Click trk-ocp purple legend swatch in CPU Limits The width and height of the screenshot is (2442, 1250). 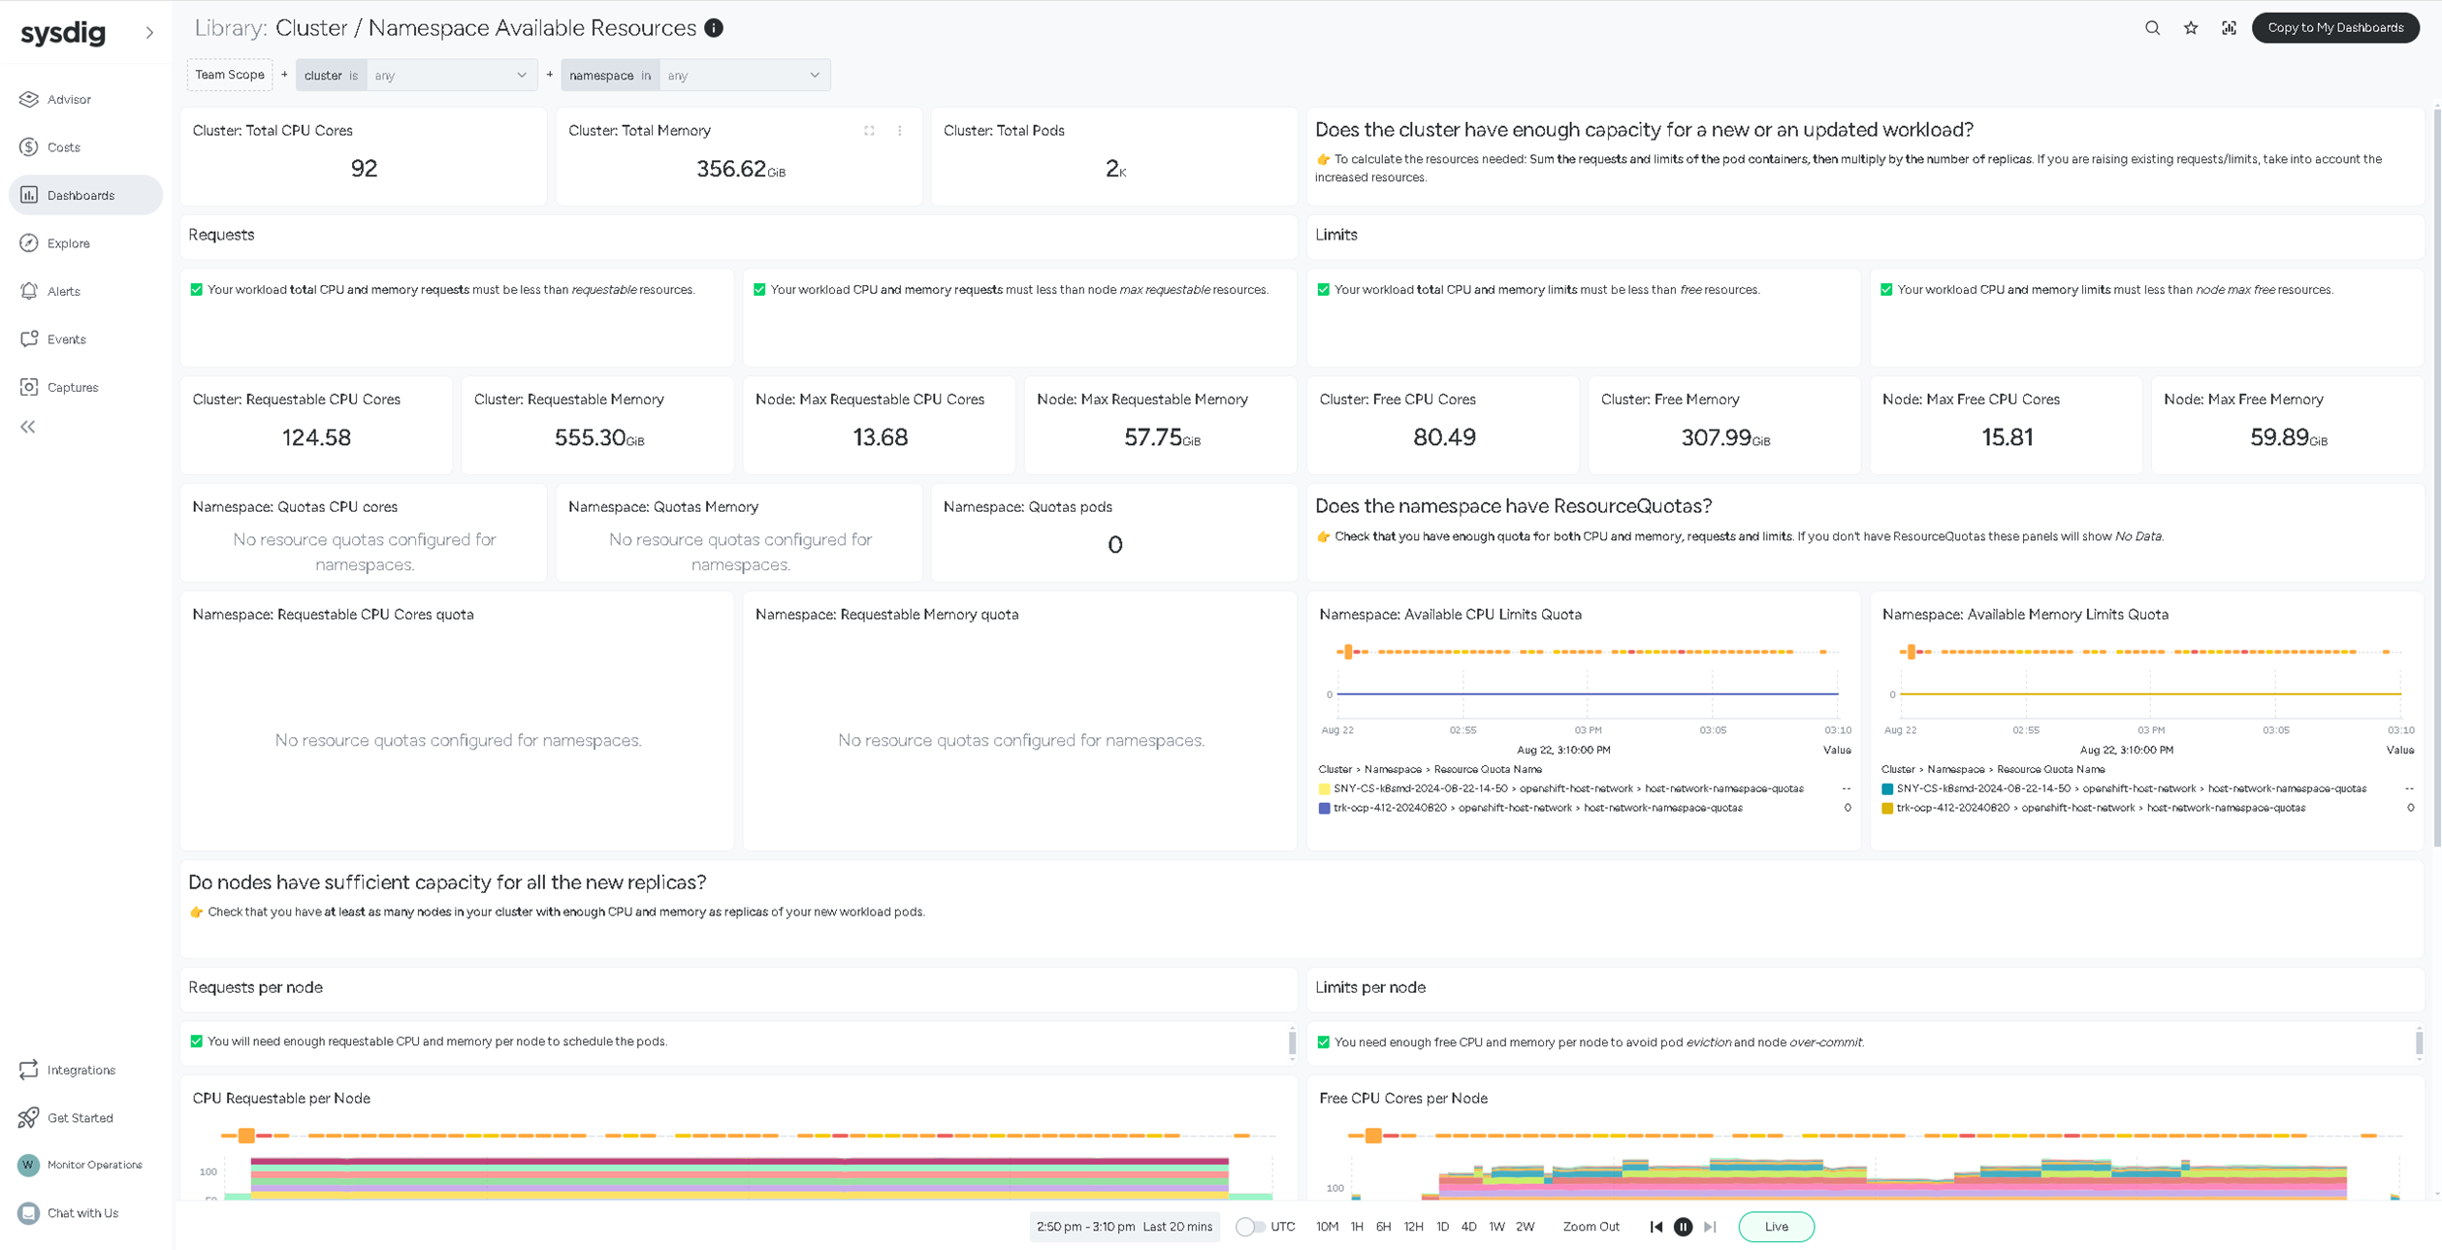1324,808
